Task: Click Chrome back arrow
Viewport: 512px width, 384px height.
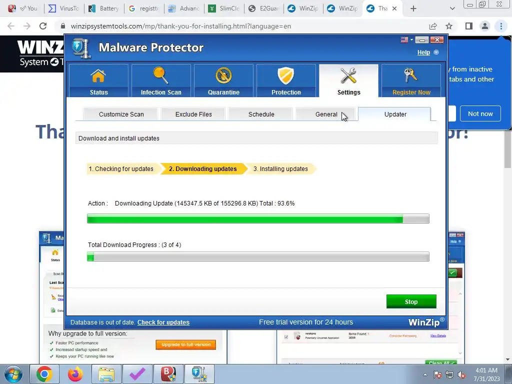Action: (11, 26)
